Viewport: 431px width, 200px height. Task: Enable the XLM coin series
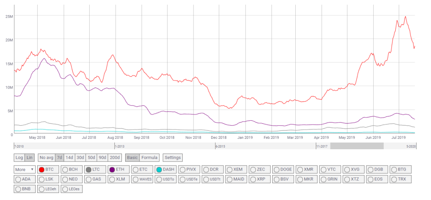click(x=118, y=179)
